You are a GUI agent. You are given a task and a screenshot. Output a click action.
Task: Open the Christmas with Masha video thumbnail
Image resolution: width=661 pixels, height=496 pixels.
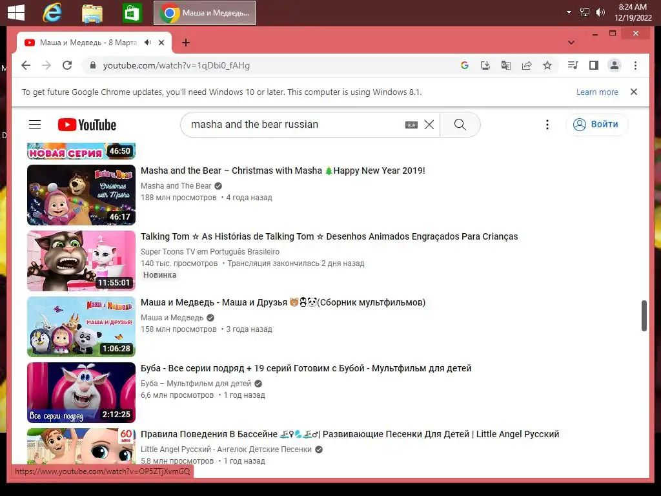81,195
